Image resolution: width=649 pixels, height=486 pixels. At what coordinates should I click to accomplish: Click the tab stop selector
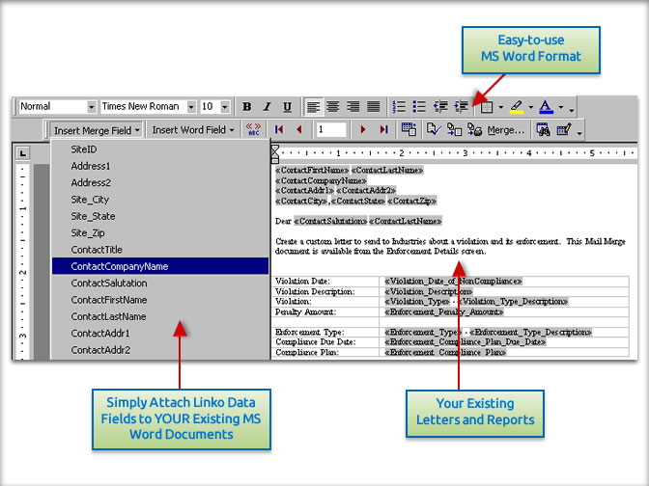(23, 153)
